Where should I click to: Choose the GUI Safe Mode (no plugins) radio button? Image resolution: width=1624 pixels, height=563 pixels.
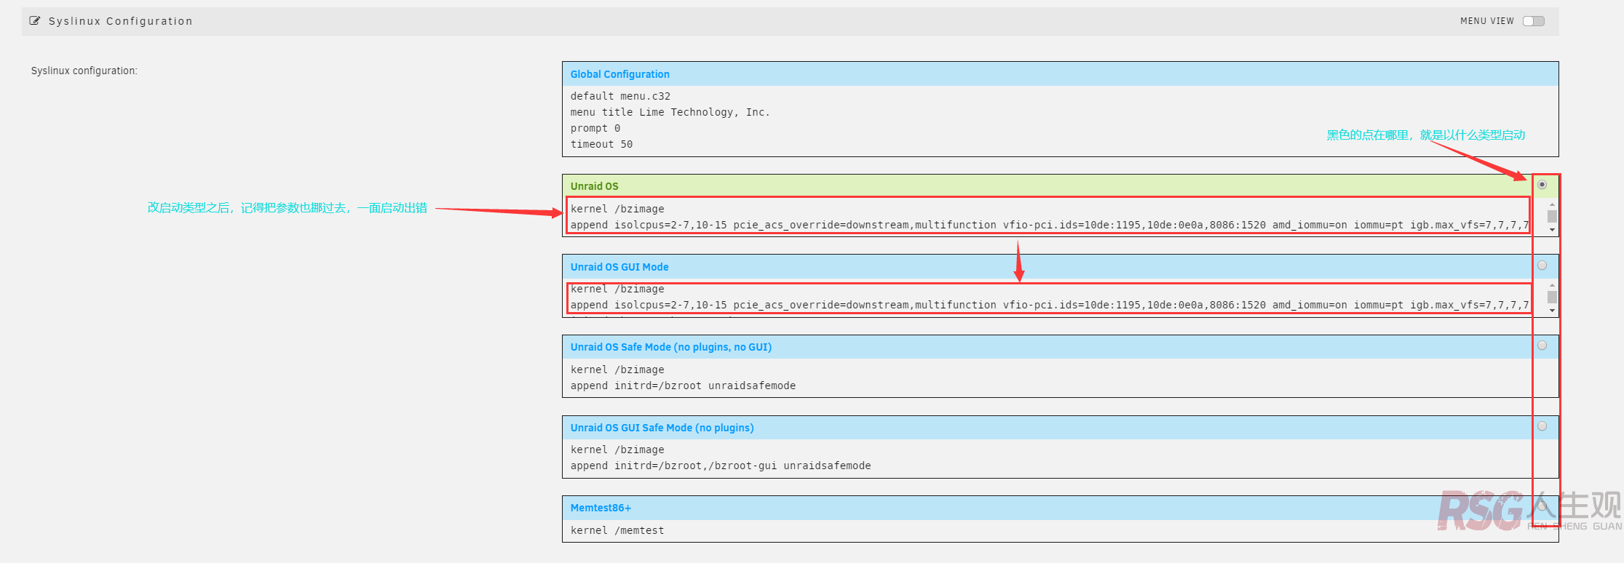click(1542, 426)
